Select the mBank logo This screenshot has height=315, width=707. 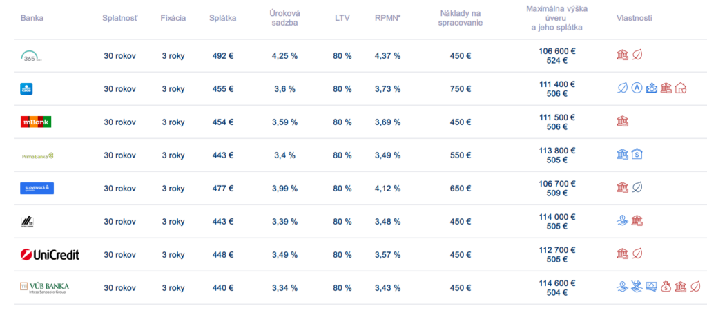(36, 122)
